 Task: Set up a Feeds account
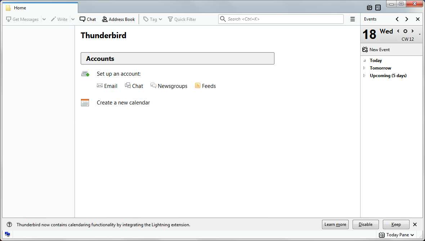205,86
